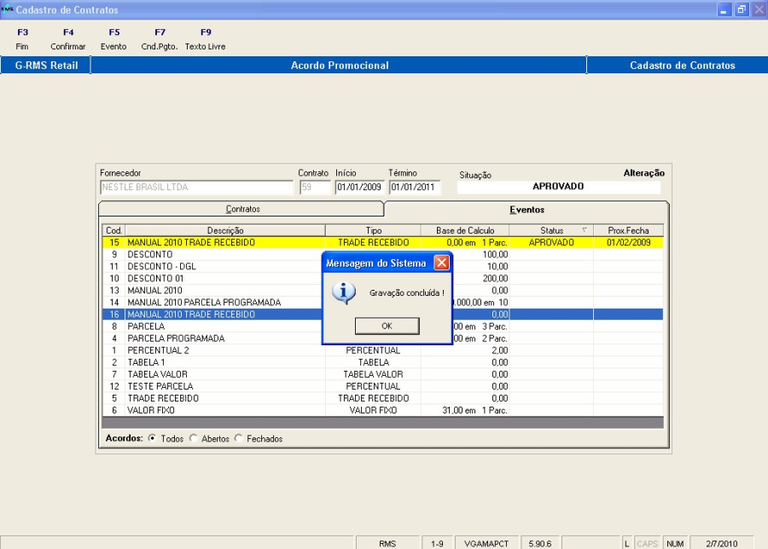Click the Fornecedor field NESTLE BRASIL LTDA

pos(196,187)
